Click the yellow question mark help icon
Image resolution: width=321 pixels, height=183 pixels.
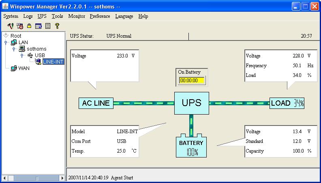(57, 26)
